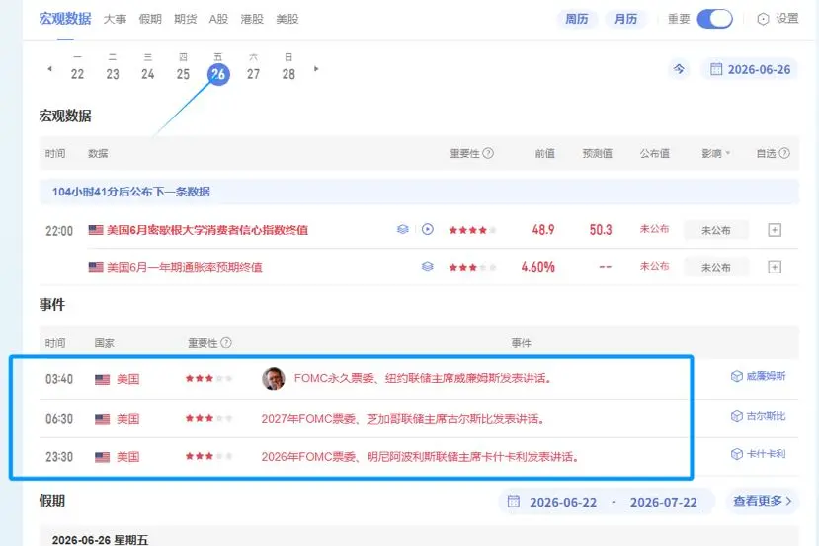Open holiday date range start 2026-06-22

tap(563, 503)
